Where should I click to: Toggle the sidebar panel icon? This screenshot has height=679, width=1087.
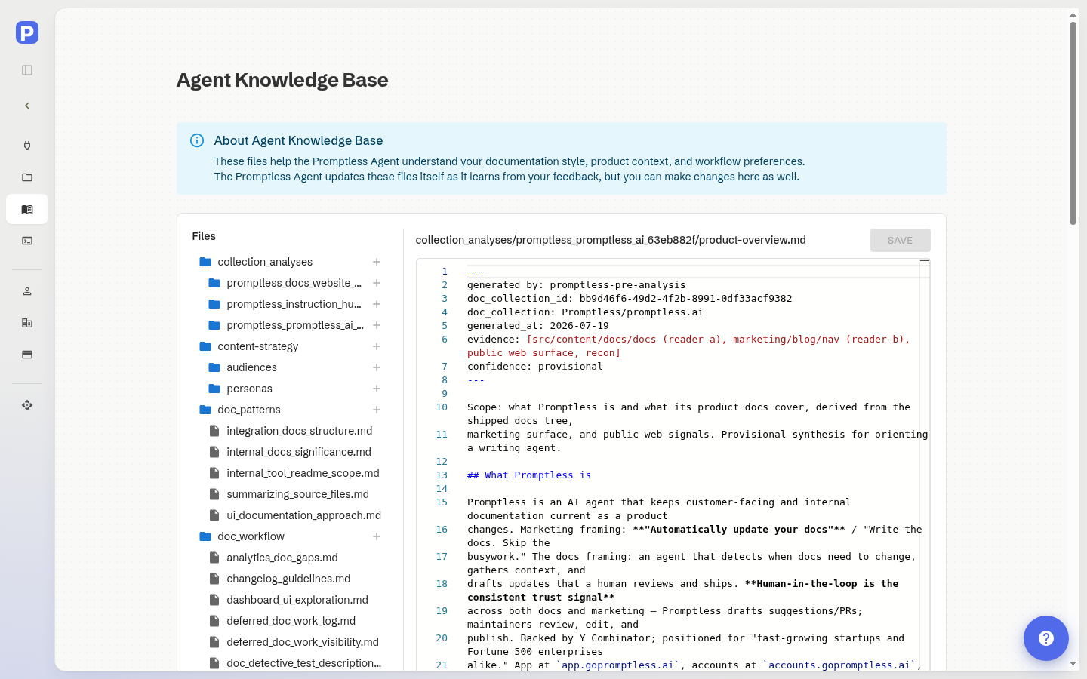(x=27, y=70)
